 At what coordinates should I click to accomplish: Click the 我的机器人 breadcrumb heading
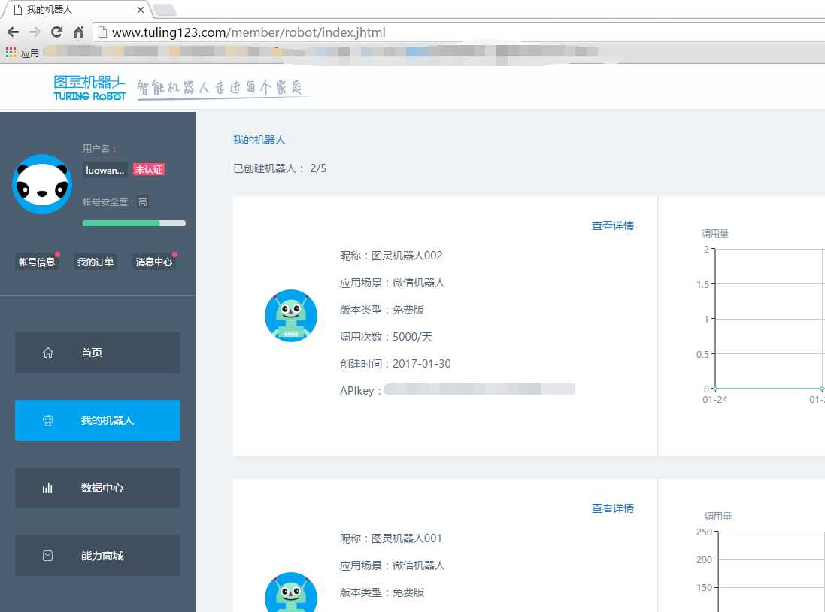coord(259,140)
